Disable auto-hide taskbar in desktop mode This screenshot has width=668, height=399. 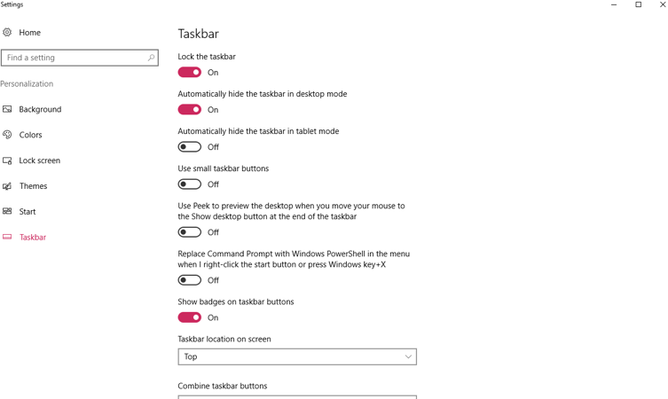[190, 110]
